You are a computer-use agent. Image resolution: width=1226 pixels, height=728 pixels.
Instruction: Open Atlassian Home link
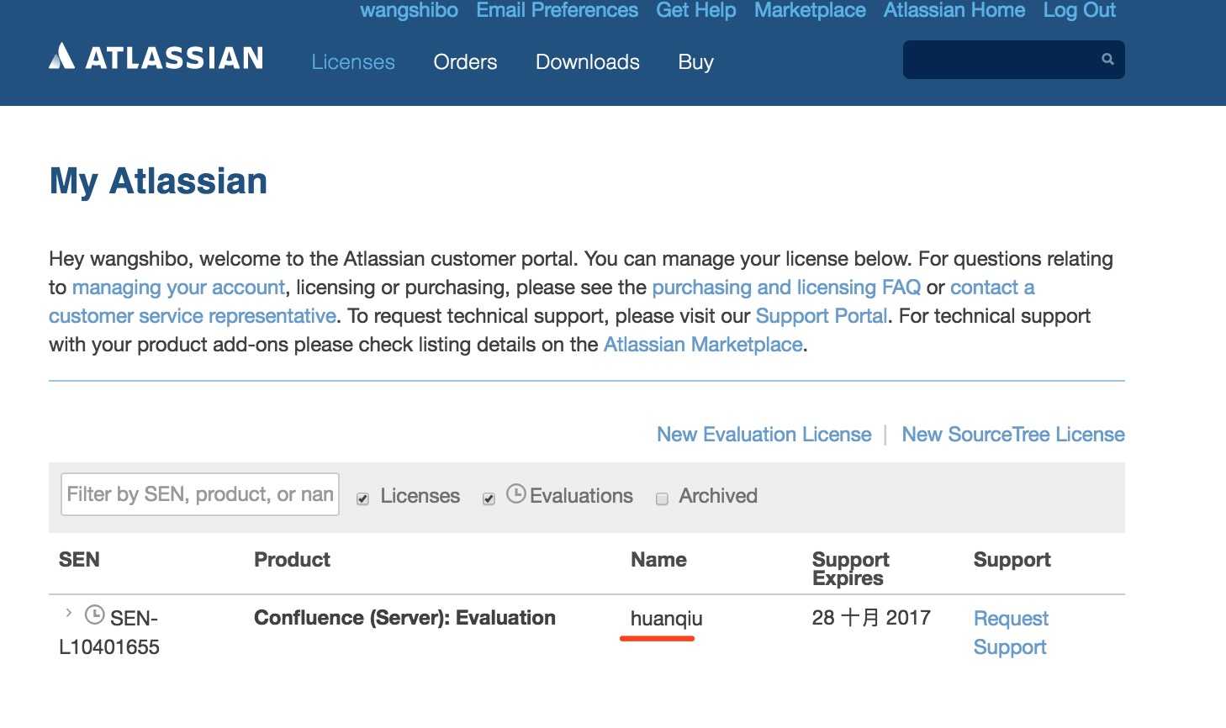coord(954,10)
